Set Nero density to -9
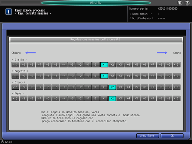Image resolution: width=192 pixels, height=144 pixels. pos(23,98)
